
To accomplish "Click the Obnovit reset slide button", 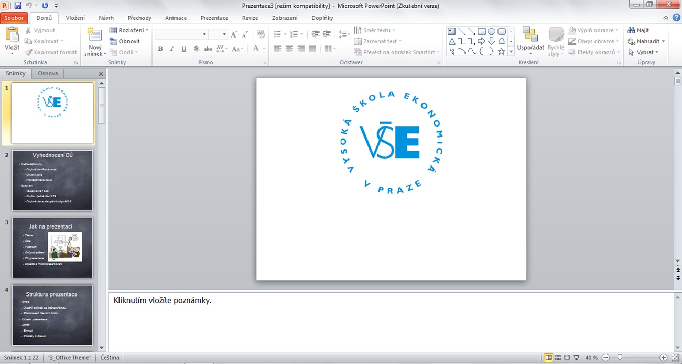I will pos(125,41).
